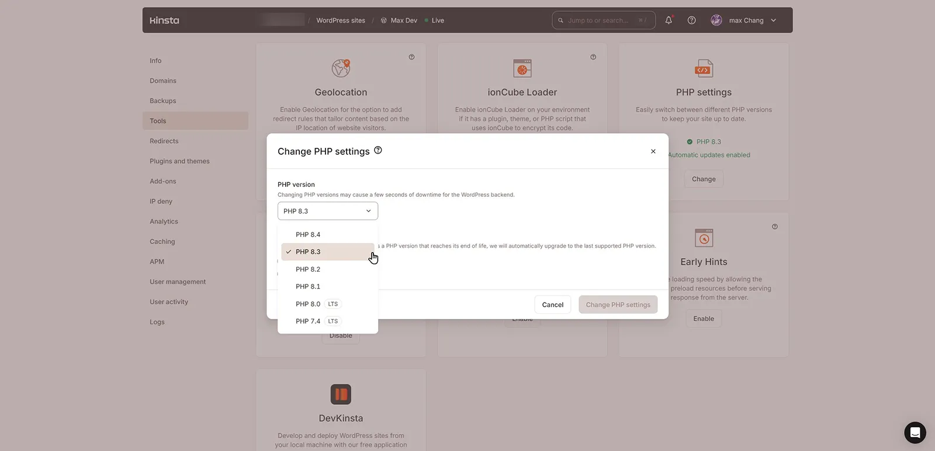The image size is (935, 451).
Task: Open the chat support bubble
Action: click(x=915, y=433)
